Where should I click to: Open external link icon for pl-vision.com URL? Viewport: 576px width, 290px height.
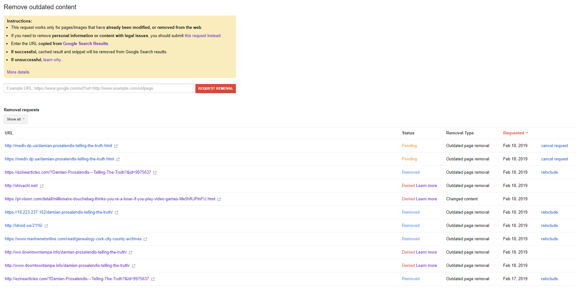pyautogui.click(x=219, y=199)
